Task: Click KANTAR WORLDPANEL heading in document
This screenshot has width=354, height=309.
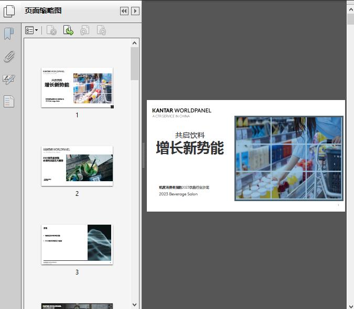Action: (x=182, y=111)
